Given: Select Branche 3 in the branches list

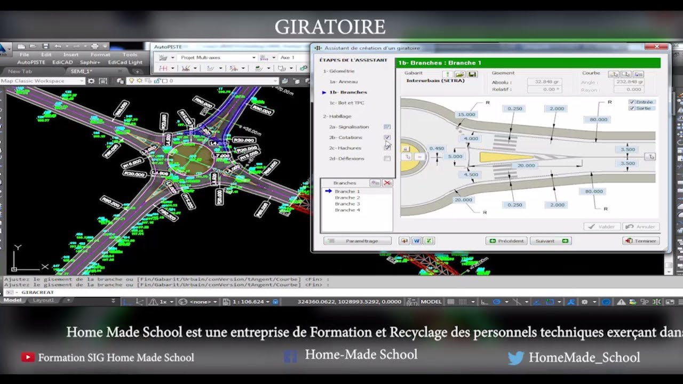Looking at the screenshot, I should point(347,204).
